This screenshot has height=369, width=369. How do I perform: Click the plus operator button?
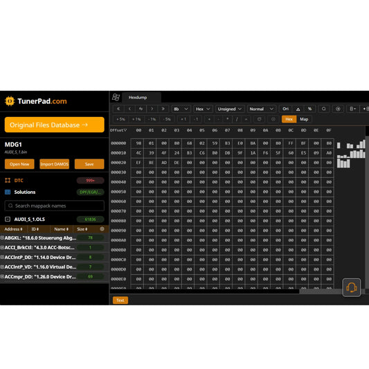click(209, 119)
